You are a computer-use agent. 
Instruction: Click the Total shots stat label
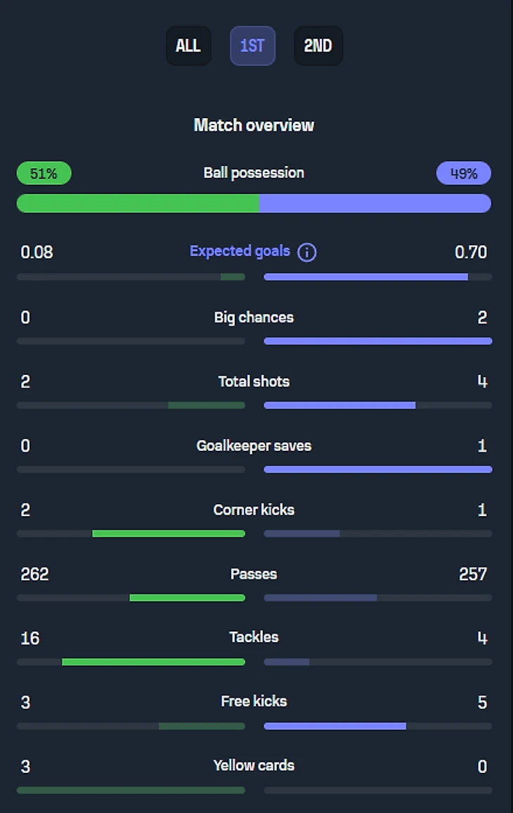point(254,381)
